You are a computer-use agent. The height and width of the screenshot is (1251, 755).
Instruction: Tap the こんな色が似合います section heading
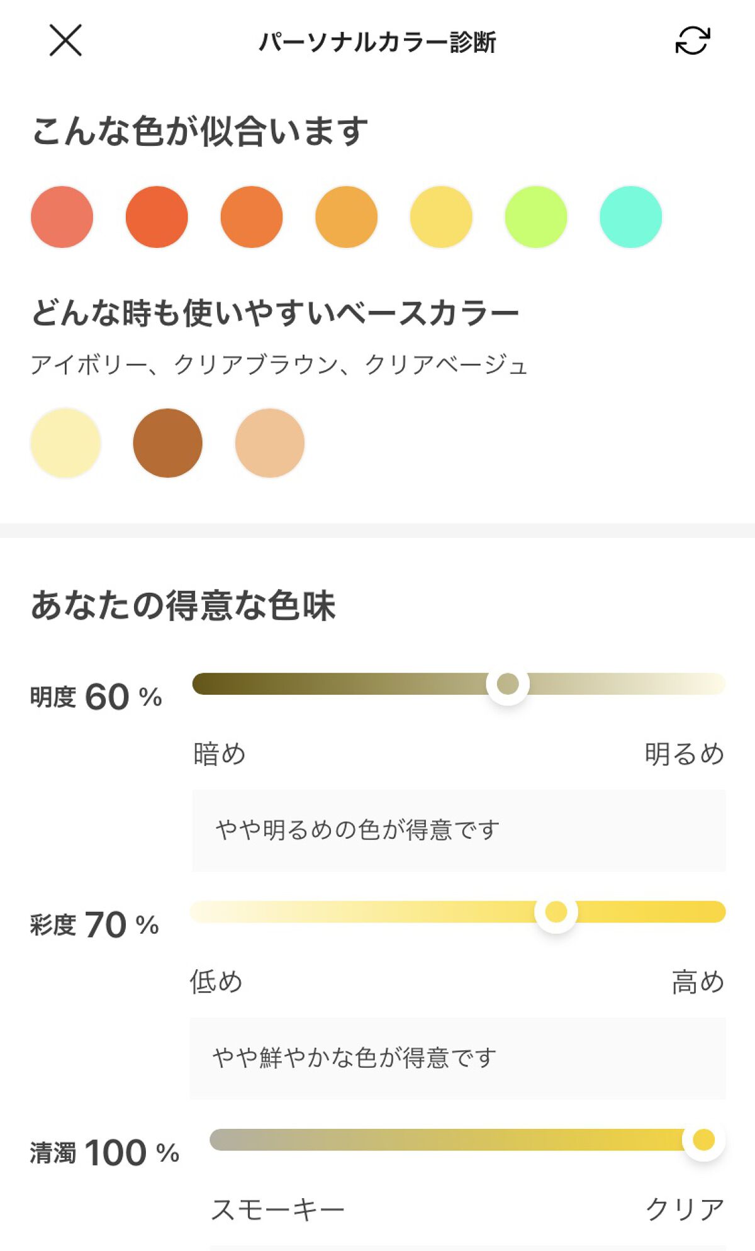click(x=201, y=128)
